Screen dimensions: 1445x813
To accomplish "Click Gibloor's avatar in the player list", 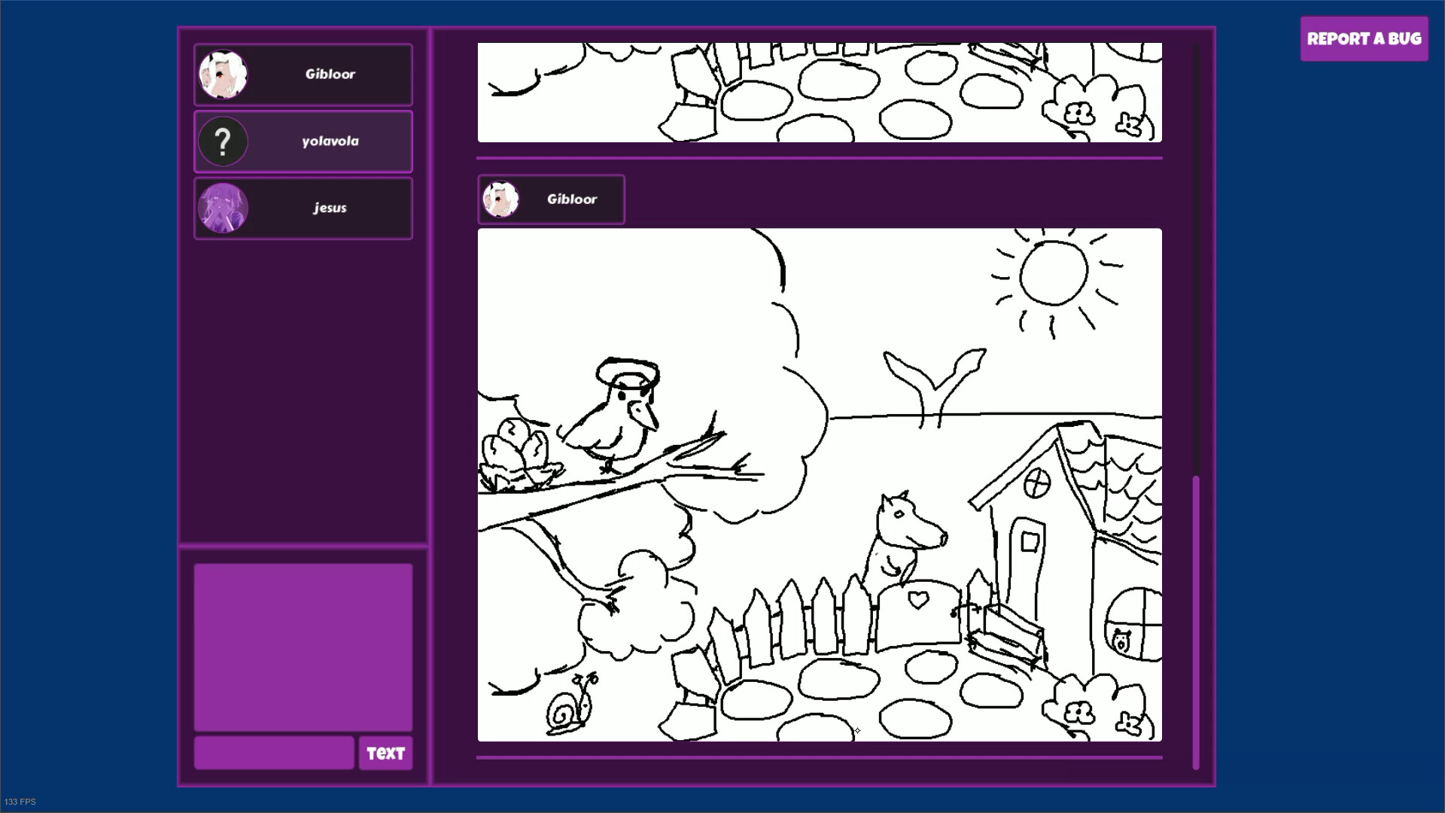I will point(224,74).
